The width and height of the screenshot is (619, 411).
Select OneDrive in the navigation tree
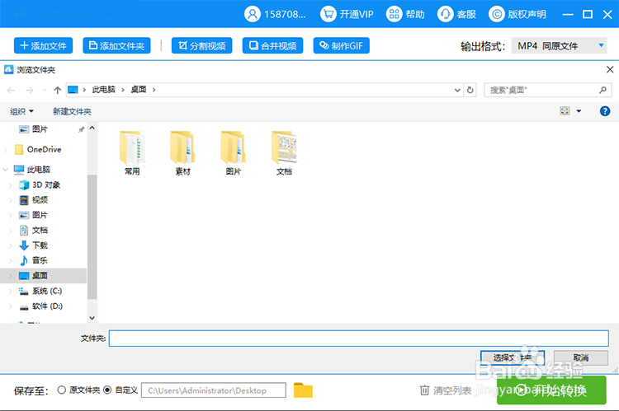[x=44, y=149]
